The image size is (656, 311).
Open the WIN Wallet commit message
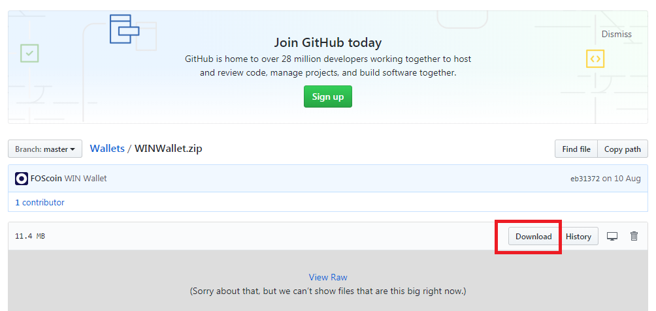click(86, 178)
